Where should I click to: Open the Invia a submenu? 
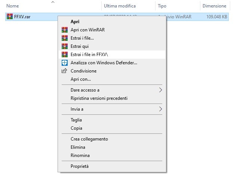tap(112, 109)
